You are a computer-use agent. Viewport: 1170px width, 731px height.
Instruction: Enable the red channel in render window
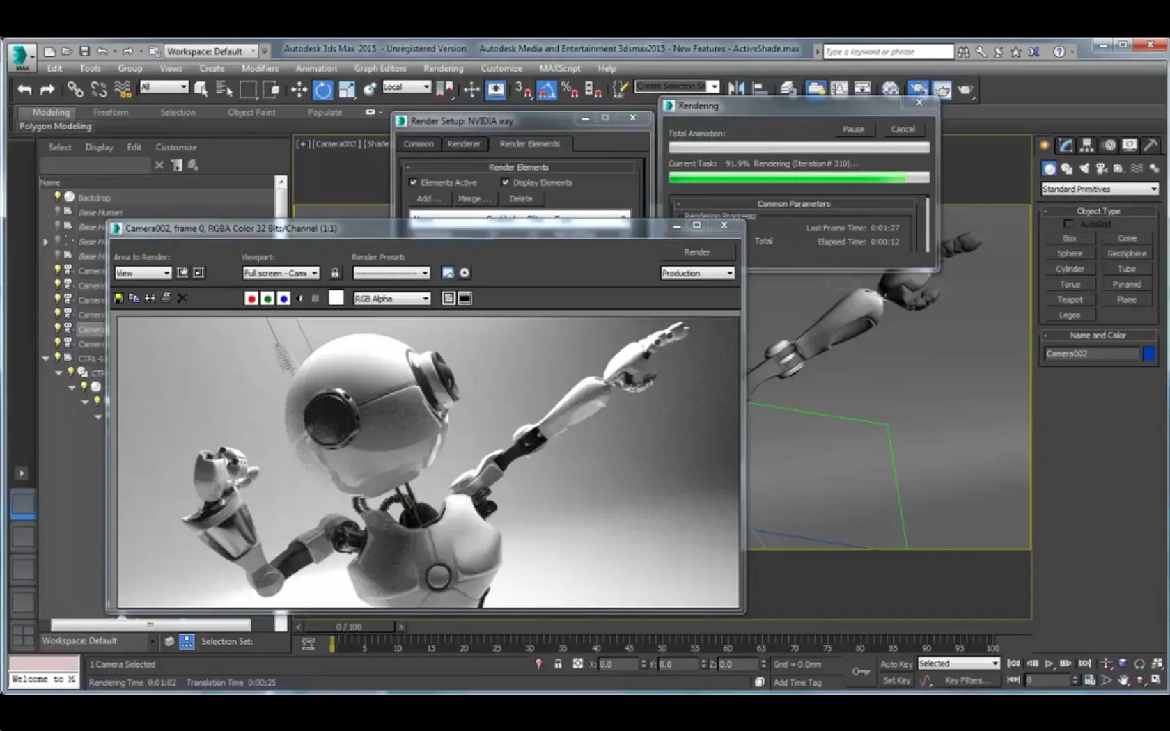(251, 299)
